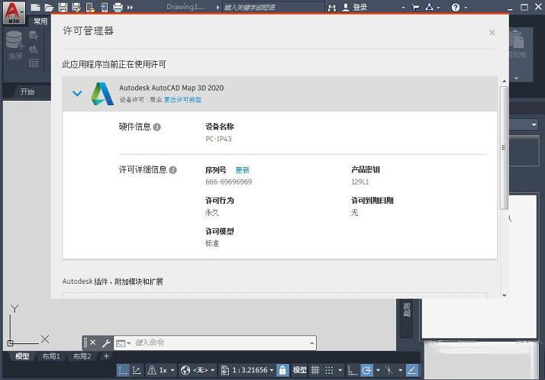Click the open-from-web-and-mobile icon

90,7
